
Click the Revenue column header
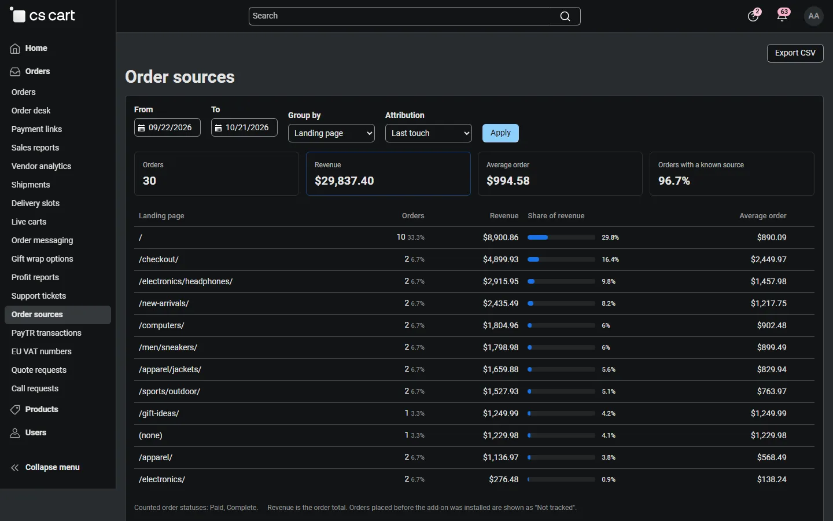pyautogui.click(x=504, y=216)
